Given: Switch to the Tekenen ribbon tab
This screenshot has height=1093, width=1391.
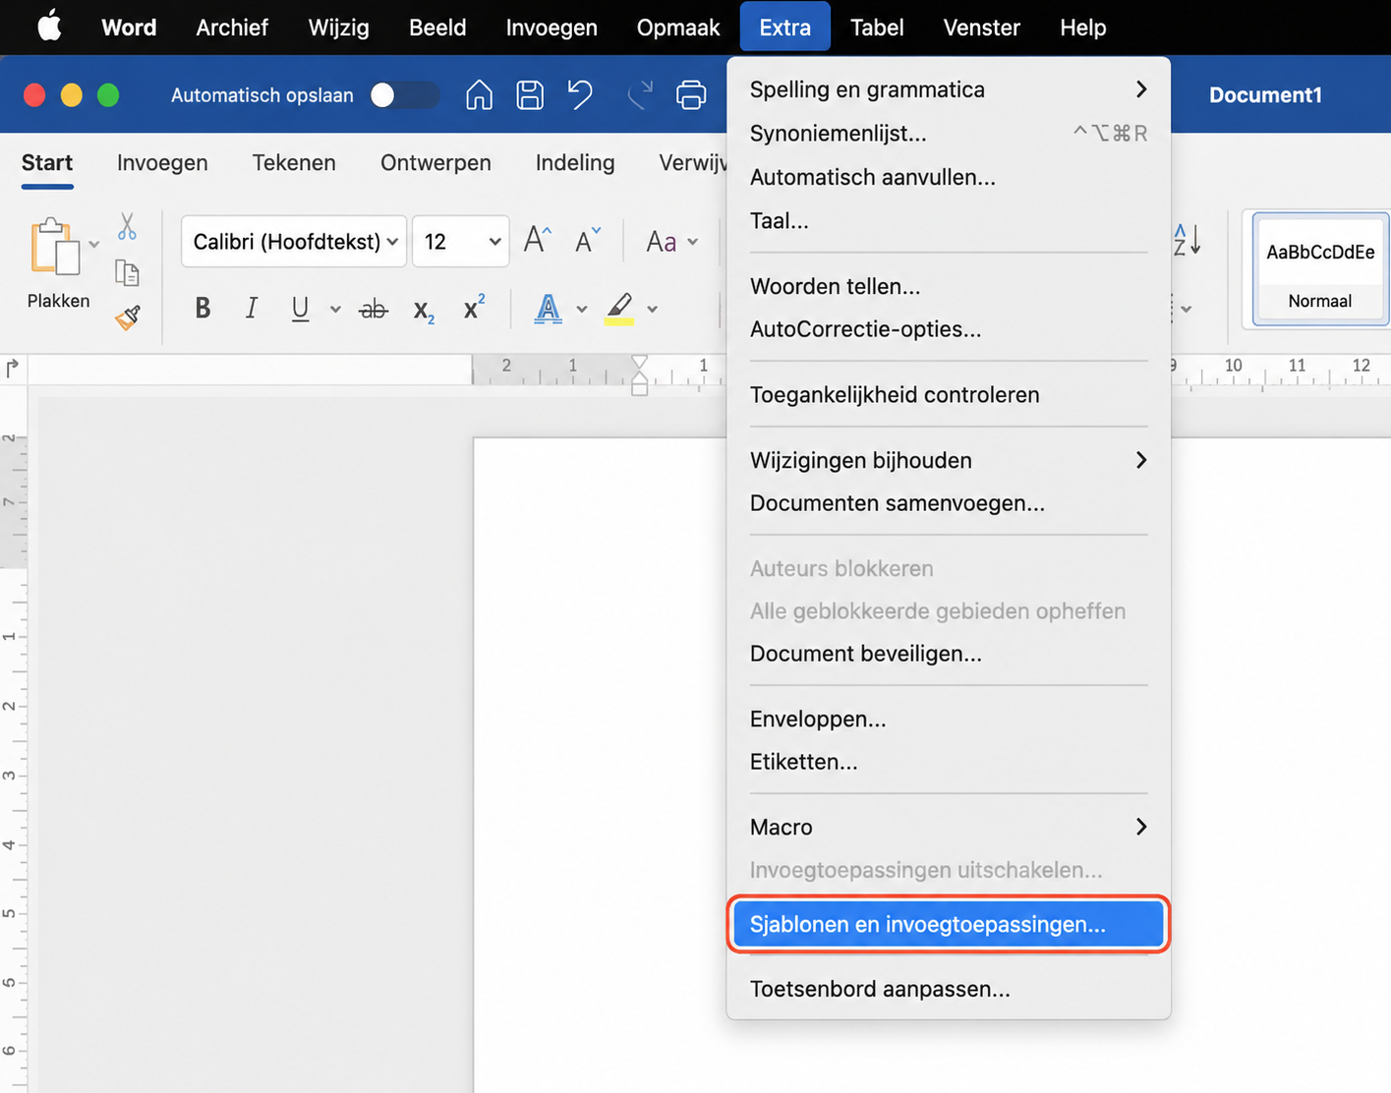Looking at the screenshot, I should coord(294,162).
